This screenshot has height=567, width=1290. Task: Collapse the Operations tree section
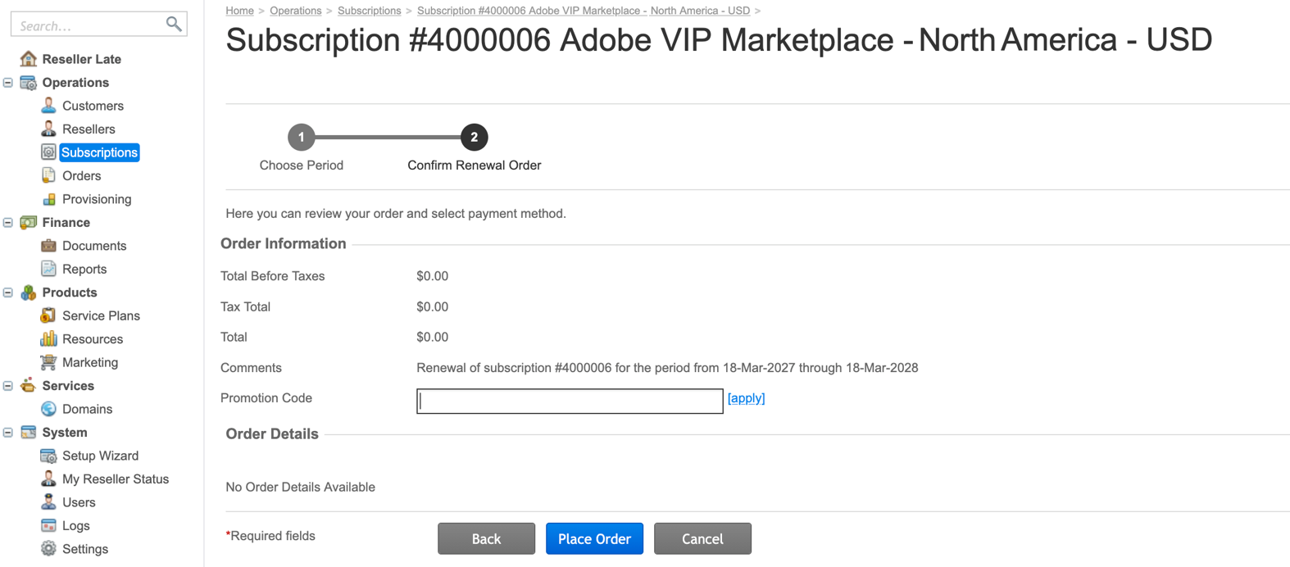8,83
